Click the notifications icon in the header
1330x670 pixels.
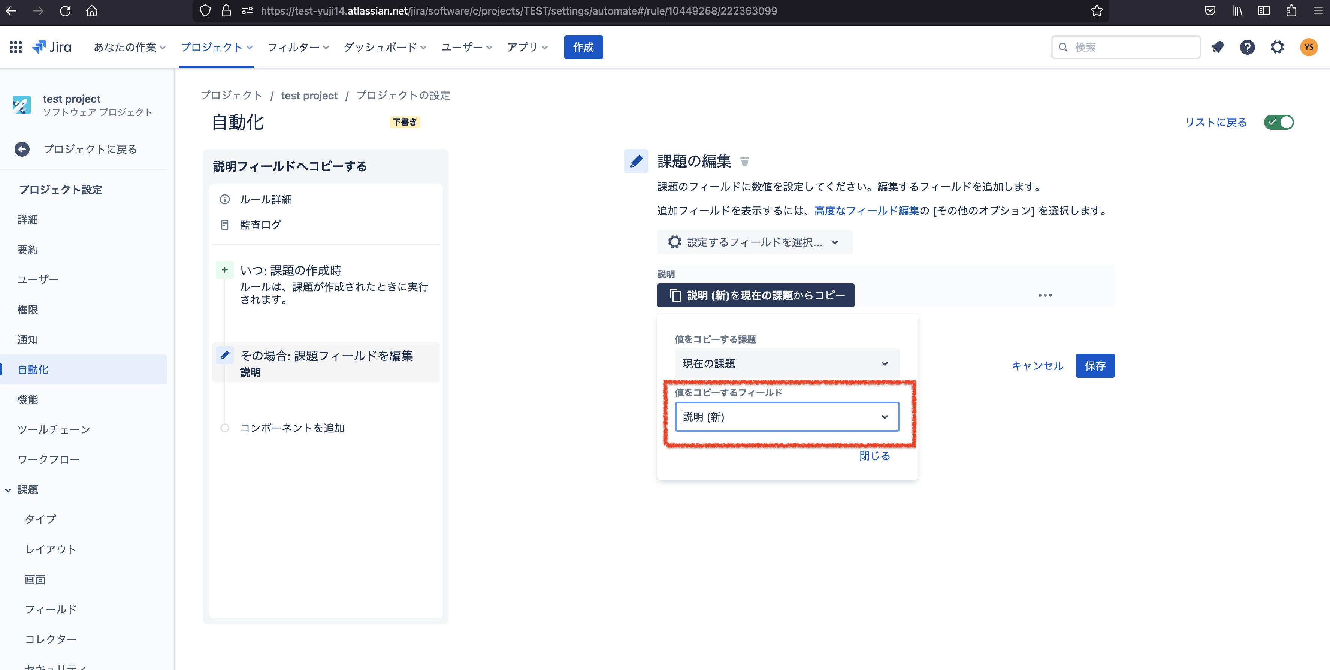point(1218,47)
